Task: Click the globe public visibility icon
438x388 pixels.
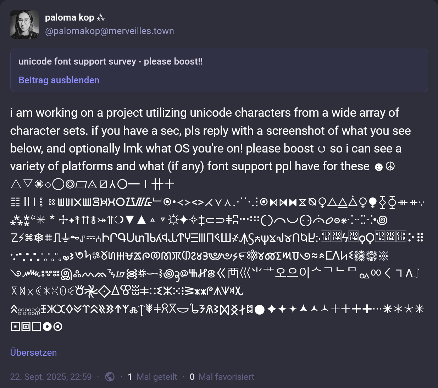Action: coord(110,377)
